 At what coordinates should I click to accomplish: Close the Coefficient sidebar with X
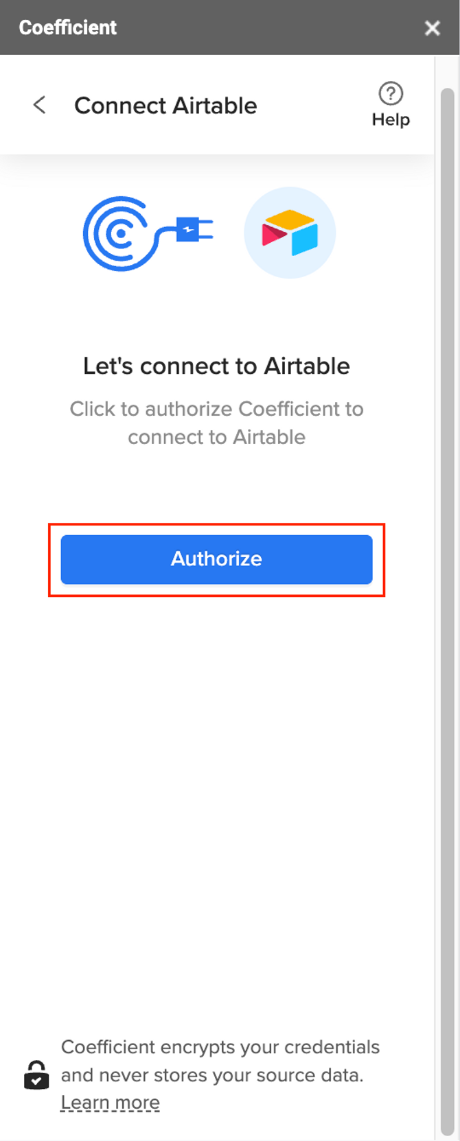[432, 27]
